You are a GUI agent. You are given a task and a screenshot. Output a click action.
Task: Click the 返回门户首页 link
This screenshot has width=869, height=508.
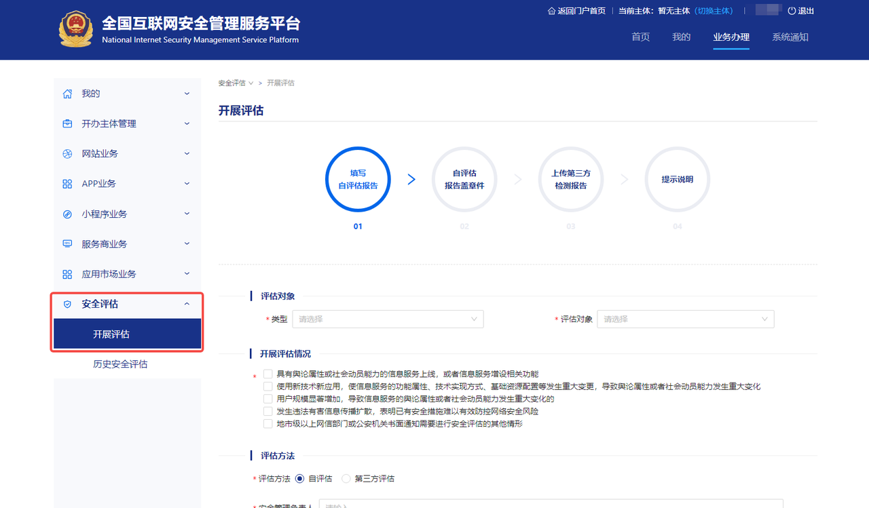(x=581, y=11)
